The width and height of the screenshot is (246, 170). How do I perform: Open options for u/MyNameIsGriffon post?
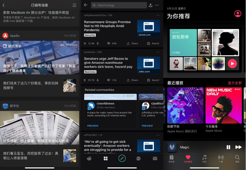point(158,15)
